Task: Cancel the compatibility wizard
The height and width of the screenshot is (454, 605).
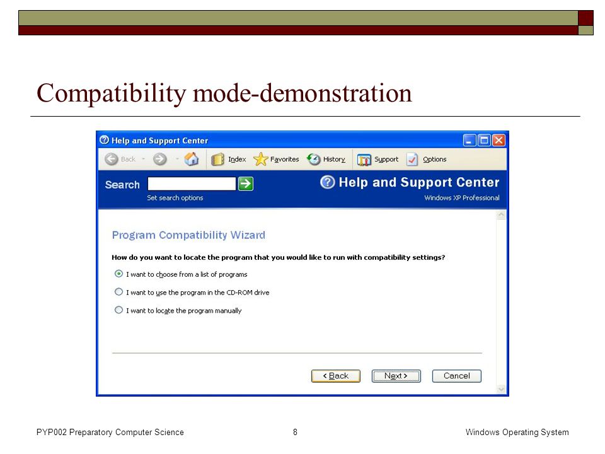Action: 457,376
